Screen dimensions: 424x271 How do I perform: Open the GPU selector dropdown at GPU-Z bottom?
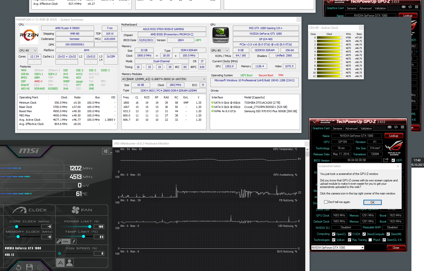click(338, 248)
